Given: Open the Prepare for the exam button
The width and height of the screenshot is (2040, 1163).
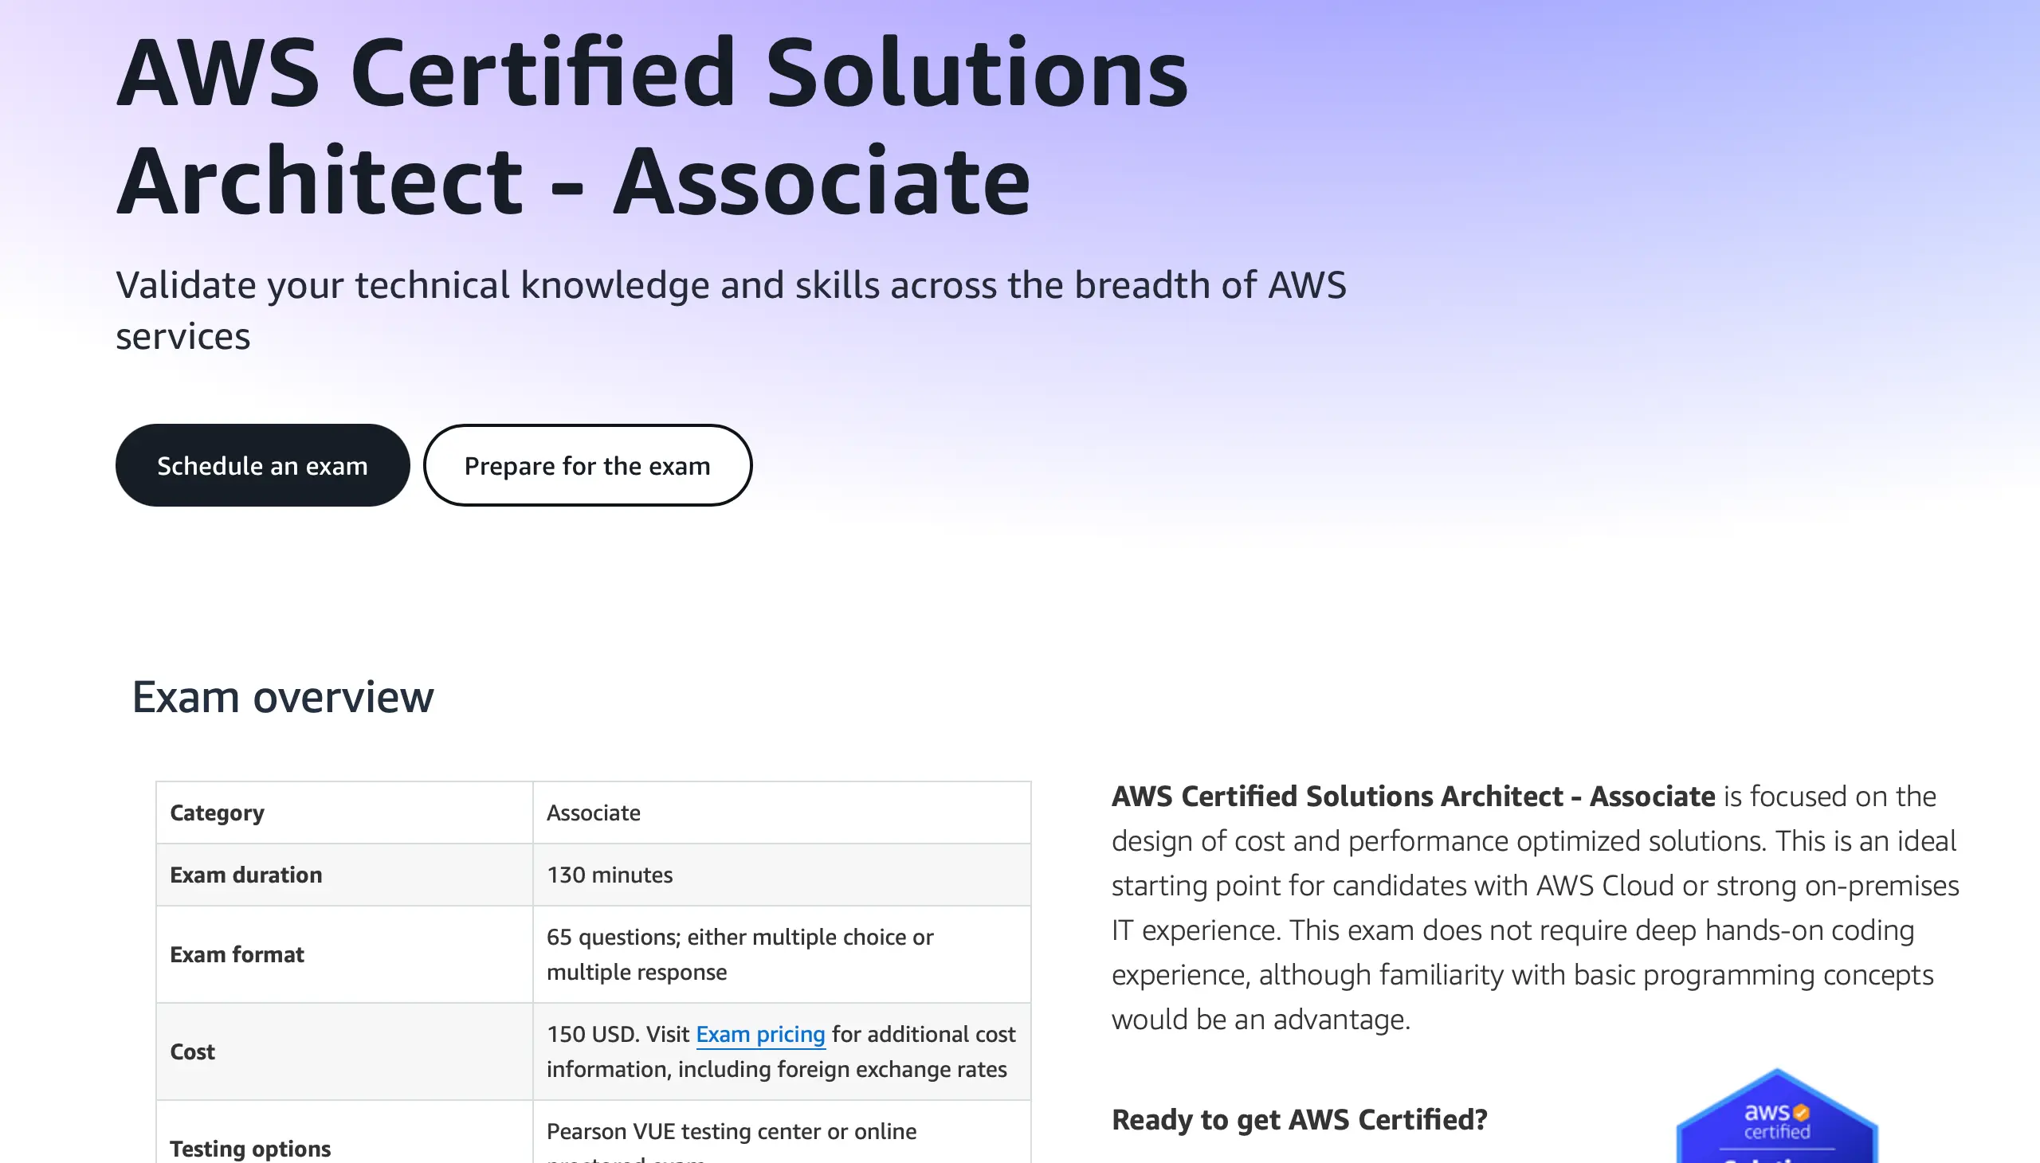Looking at the screenshot, I should click(587, 465).
